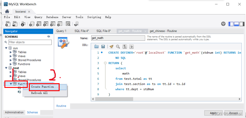Toggle word wrap in DDL editor

[x=131, y=46]
